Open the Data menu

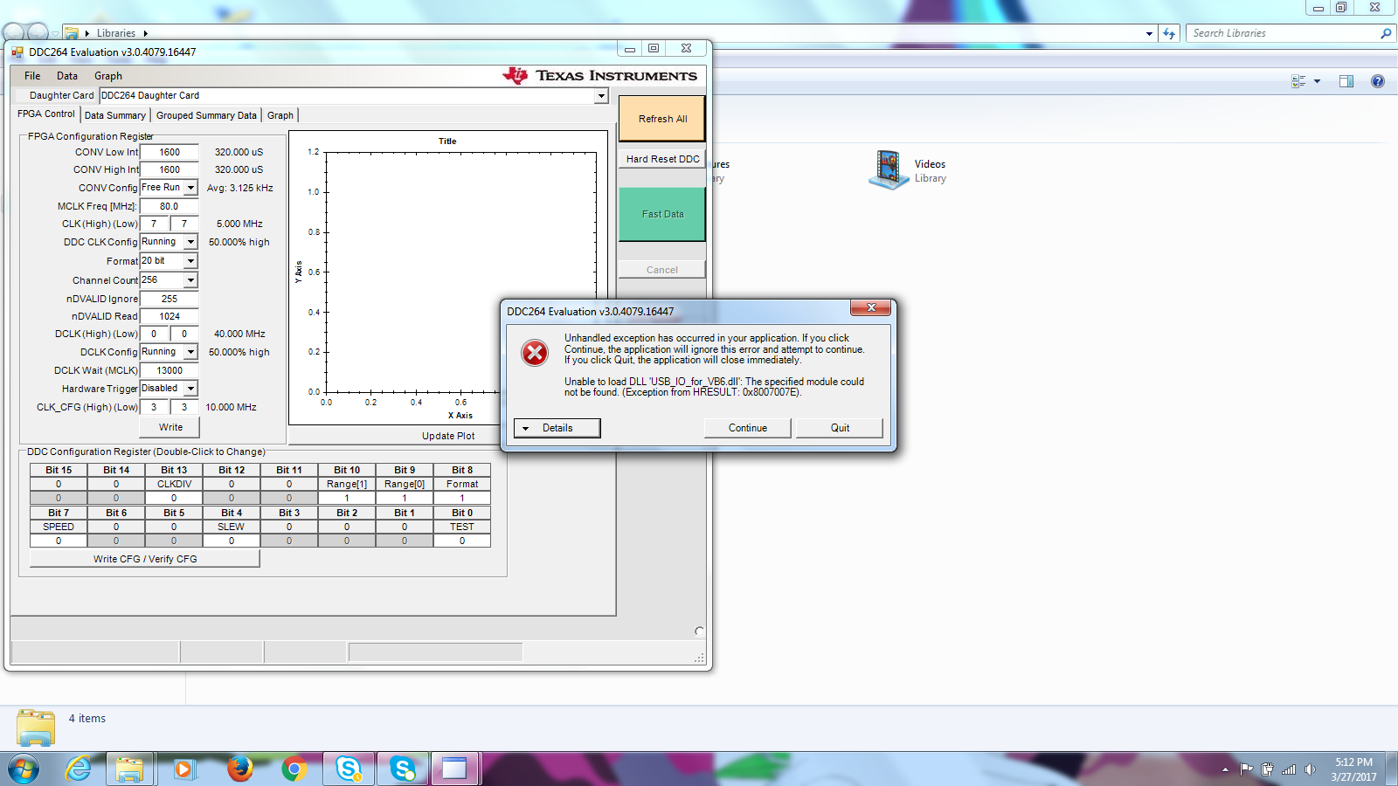(x=67, y=76)
